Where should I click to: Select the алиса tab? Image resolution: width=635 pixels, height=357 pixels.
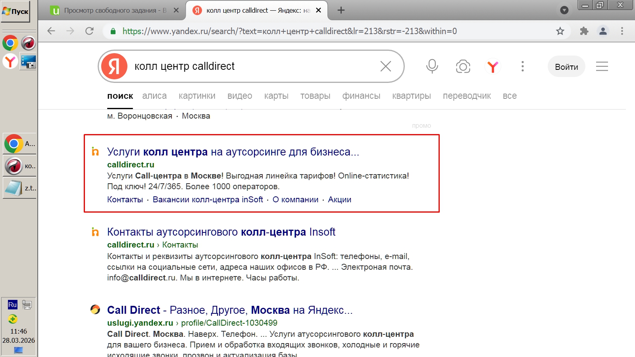pyautogui.click(x=154, y=96)
